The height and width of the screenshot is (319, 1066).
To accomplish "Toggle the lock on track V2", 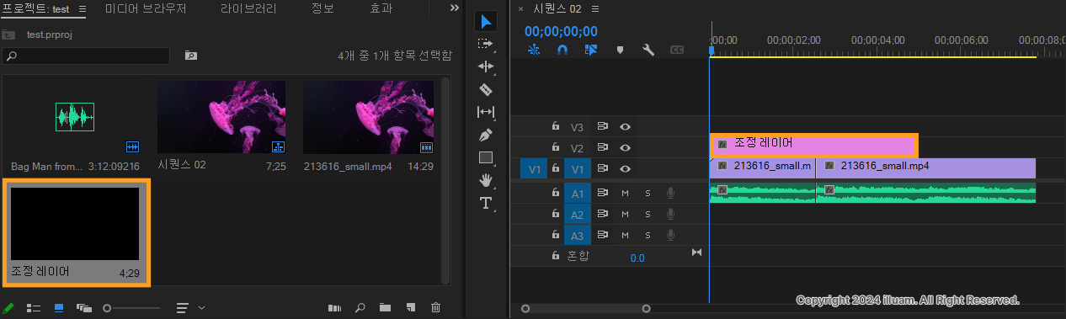I will 555,147.
